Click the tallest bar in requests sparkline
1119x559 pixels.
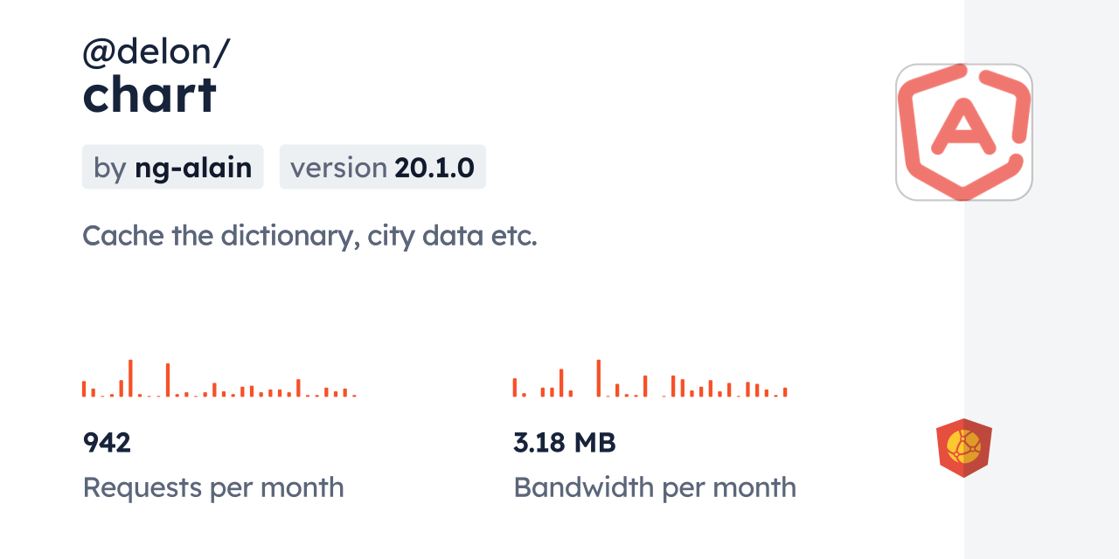click(x=130, y=378)
